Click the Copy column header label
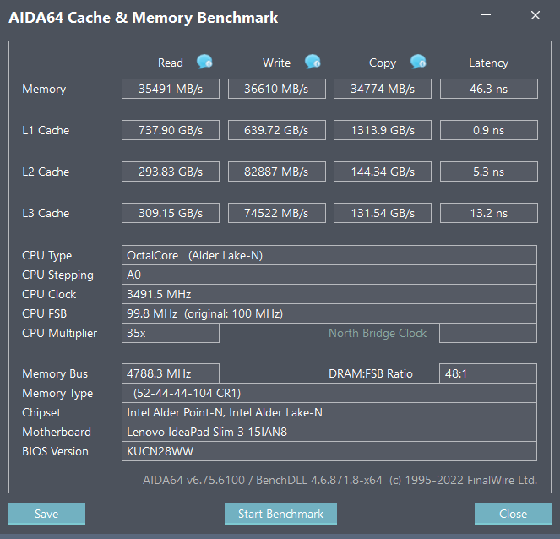The height and width of the screenshot is (539, 560). pyautogui.click(x=383, y=63)
